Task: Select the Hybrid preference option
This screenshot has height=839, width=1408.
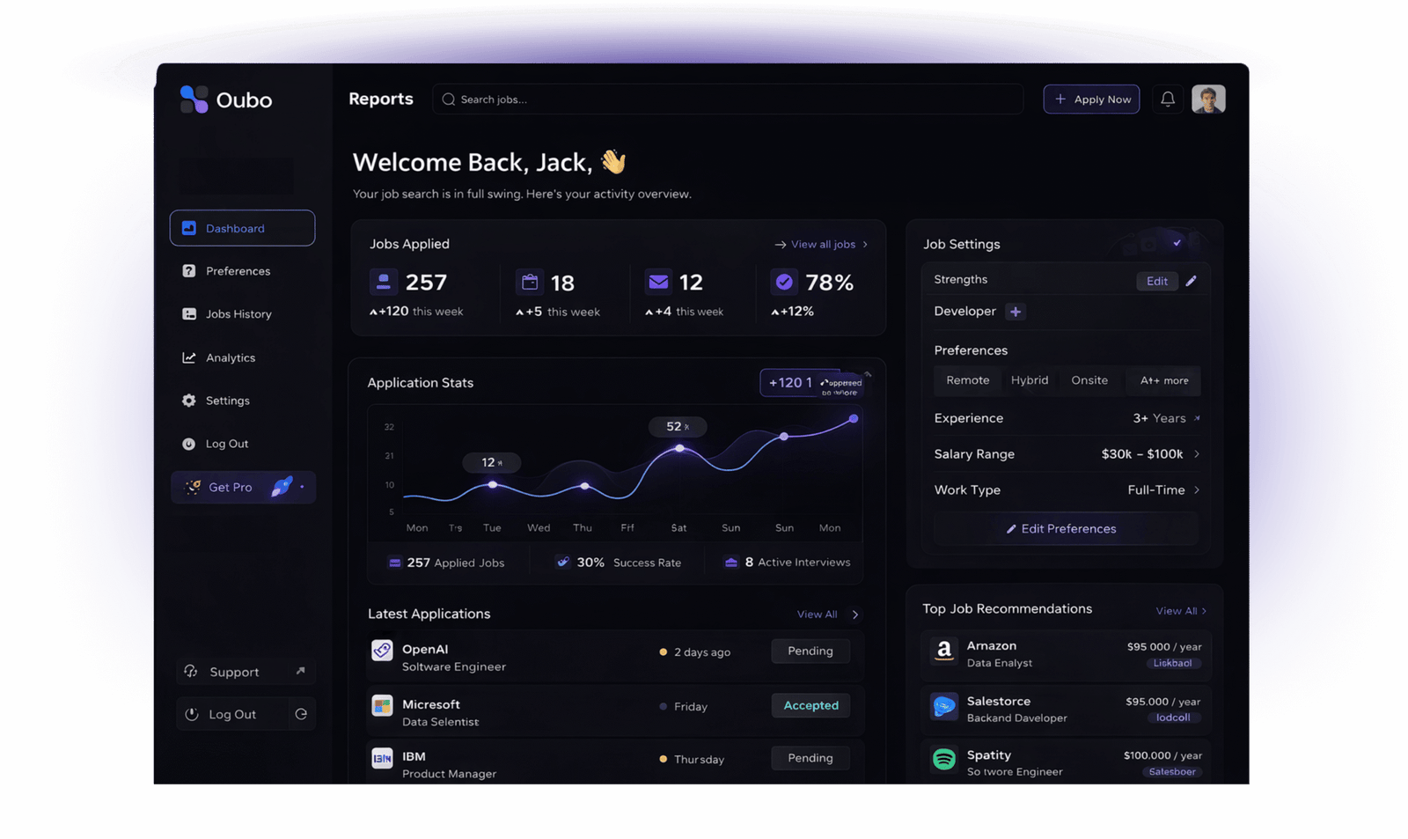Action: 1029,380
